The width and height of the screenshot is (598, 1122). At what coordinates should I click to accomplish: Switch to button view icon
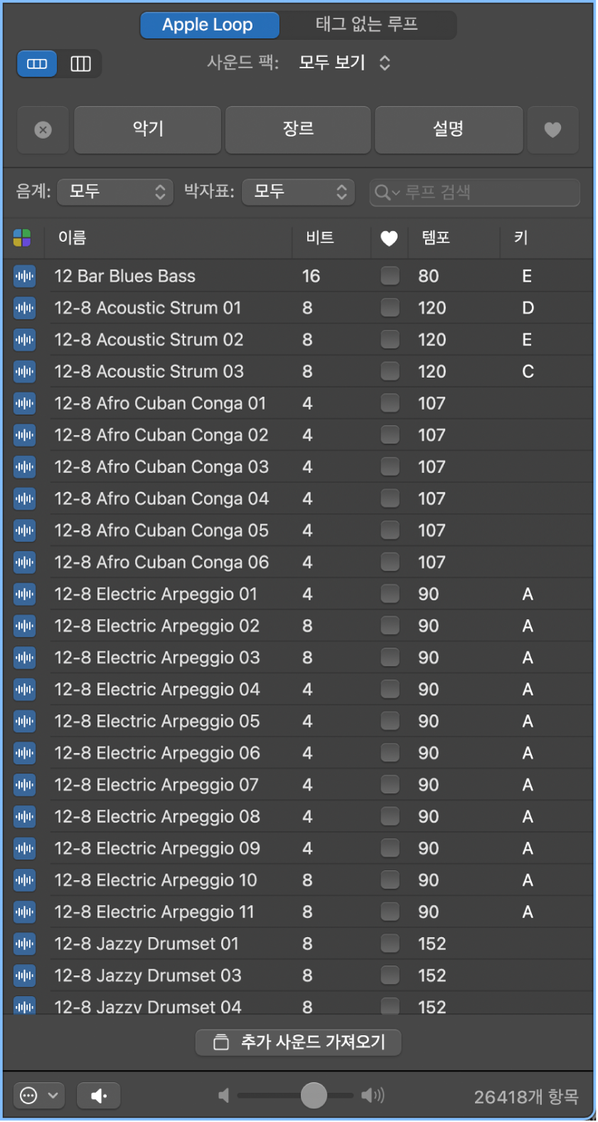pyautogui.click(x=37, y=64)
